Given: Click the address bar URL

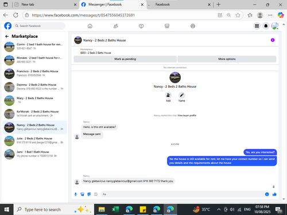Looking at the screenshot, I should [83, 15].
